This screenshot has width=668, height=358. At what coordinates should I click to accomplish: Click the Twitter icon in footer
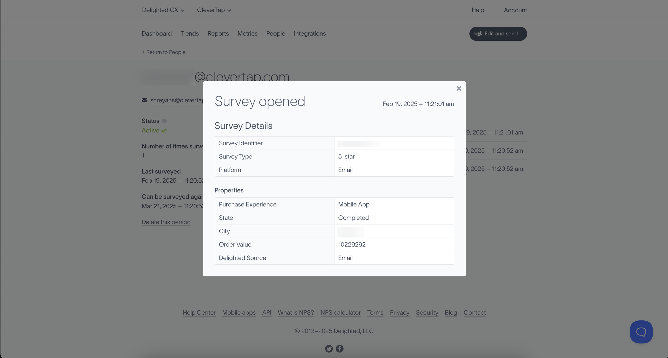(329, 349)
